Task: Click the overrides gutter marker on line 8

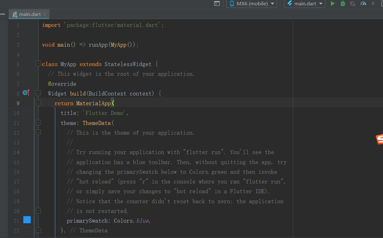Action: pos(26,93)
